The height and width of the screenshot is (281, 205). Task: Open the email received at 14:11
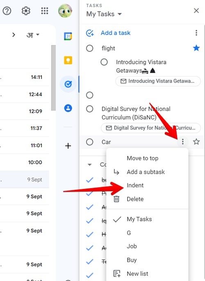[x=25, y=77]
